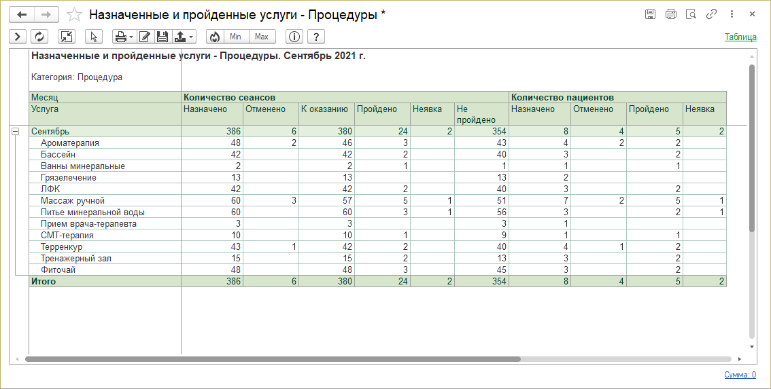Open the three-dots more menu in the title bar
771x389 pixels.
point(732,14)
